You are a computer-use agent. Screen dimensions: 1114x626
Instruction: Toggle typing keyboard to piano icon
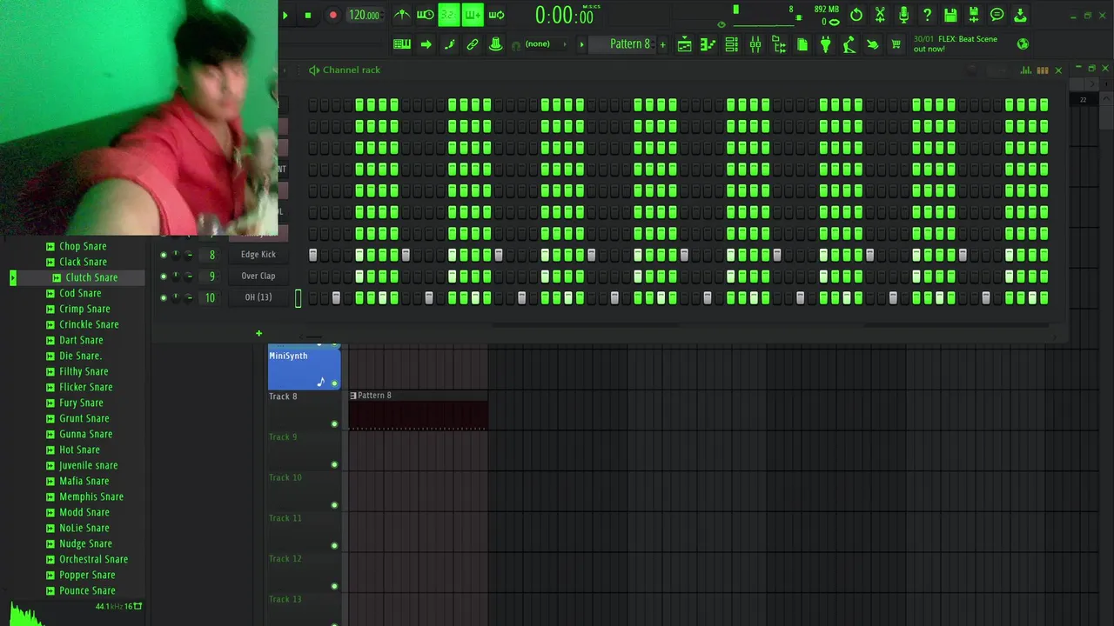click(402, 44)
